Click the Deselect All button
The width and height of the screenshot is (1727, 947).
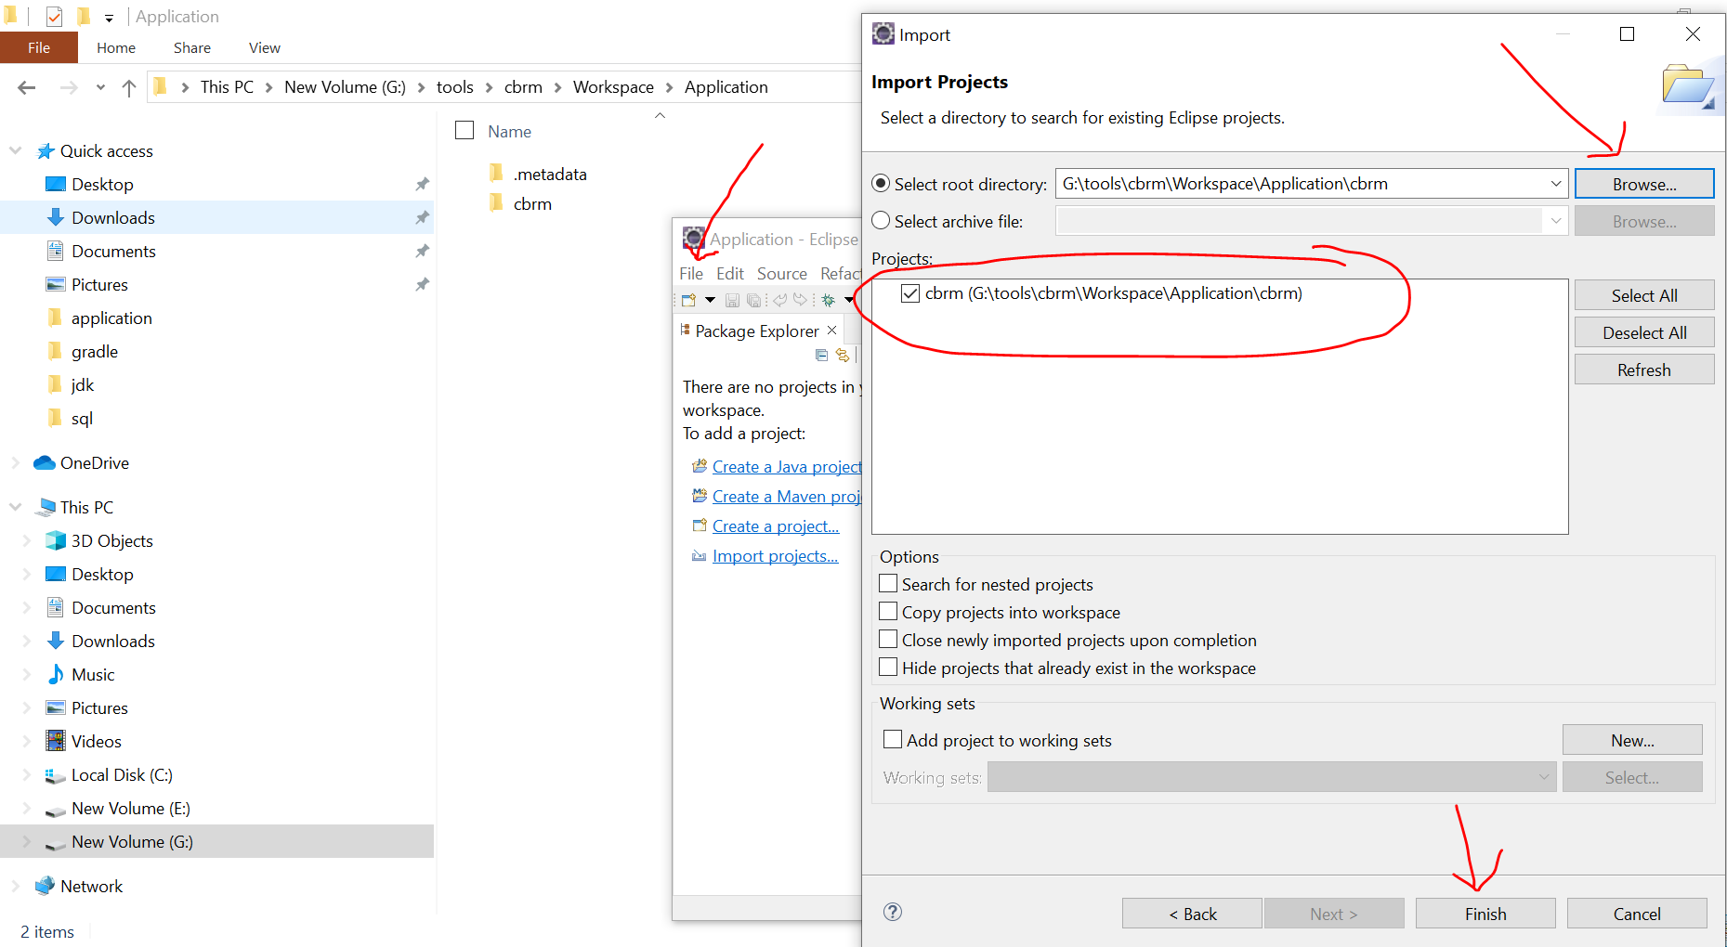(1644, 332)
